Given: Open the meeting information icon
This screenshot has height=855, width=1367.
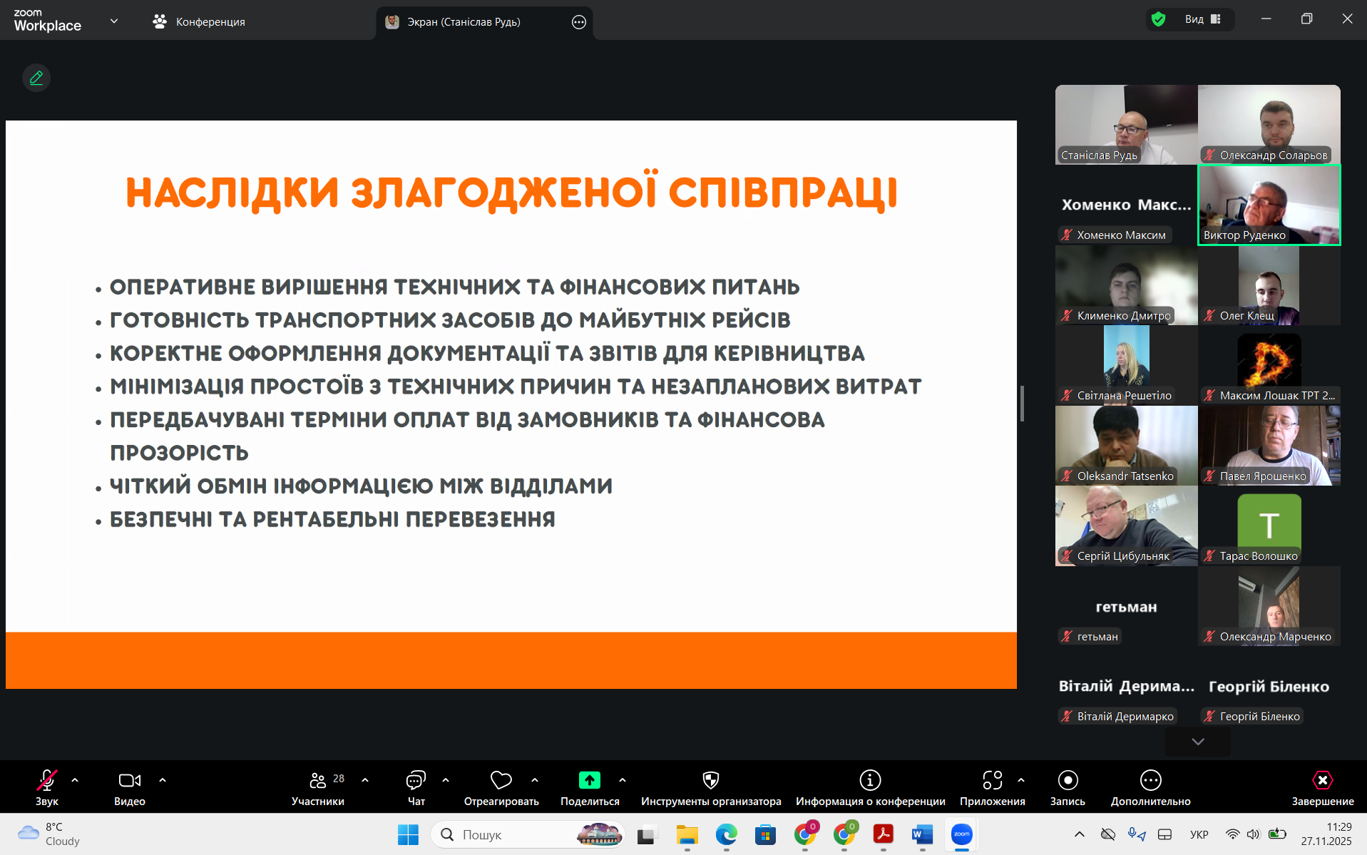Looking at the screenshot, I should point(870,781).
